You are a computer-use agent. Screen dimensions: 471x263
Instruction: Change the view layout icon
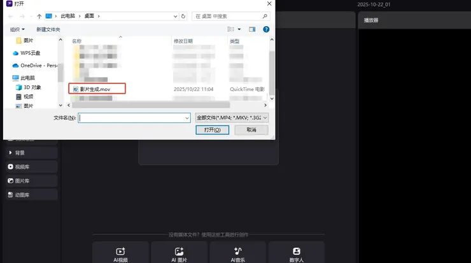point(230,29)
